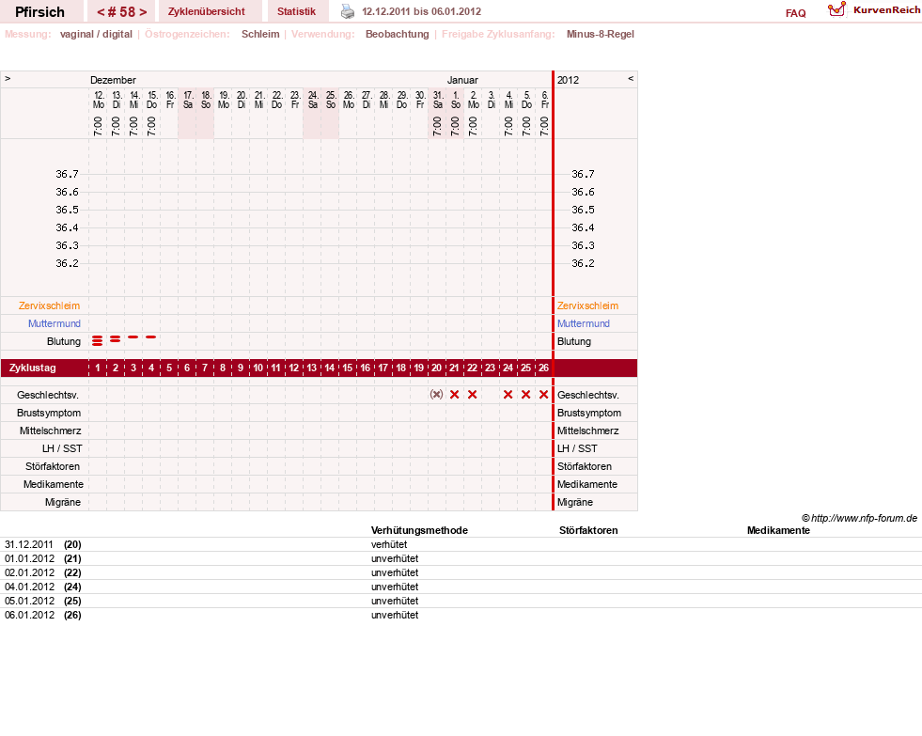The height and width of the screenshot is (736, 922).
Task: Click the red X on cycle day 21
Action: click(455, 395)
